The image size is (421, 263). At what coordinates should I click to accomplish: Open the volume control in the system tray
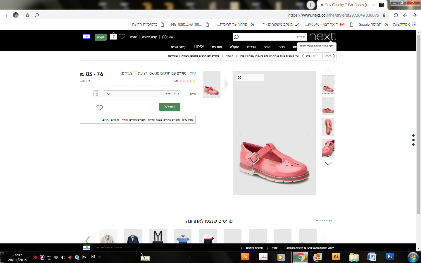[x=63, y=257]
